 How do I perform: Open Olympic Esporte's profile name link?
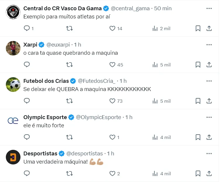[x=45, y=117]
